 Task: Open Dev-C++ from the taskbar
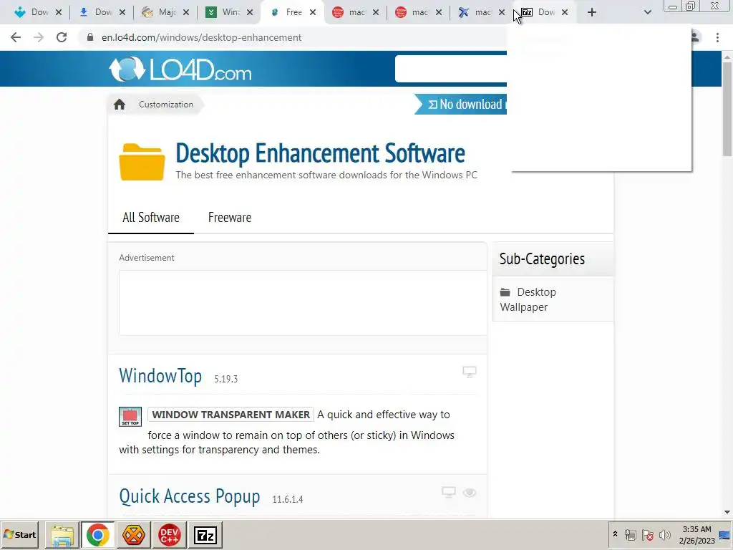(x=169, y=534)
